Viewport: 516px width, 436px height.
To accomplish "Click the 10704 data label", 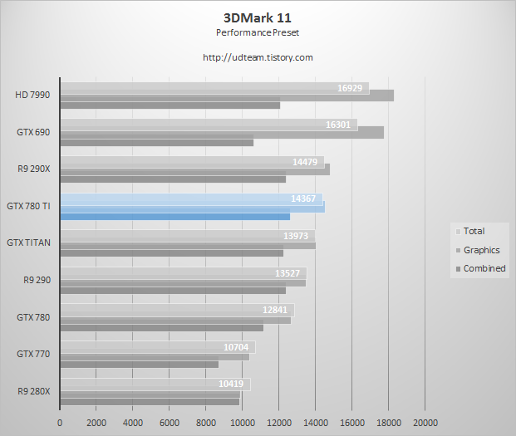I will tap(236, 347).
